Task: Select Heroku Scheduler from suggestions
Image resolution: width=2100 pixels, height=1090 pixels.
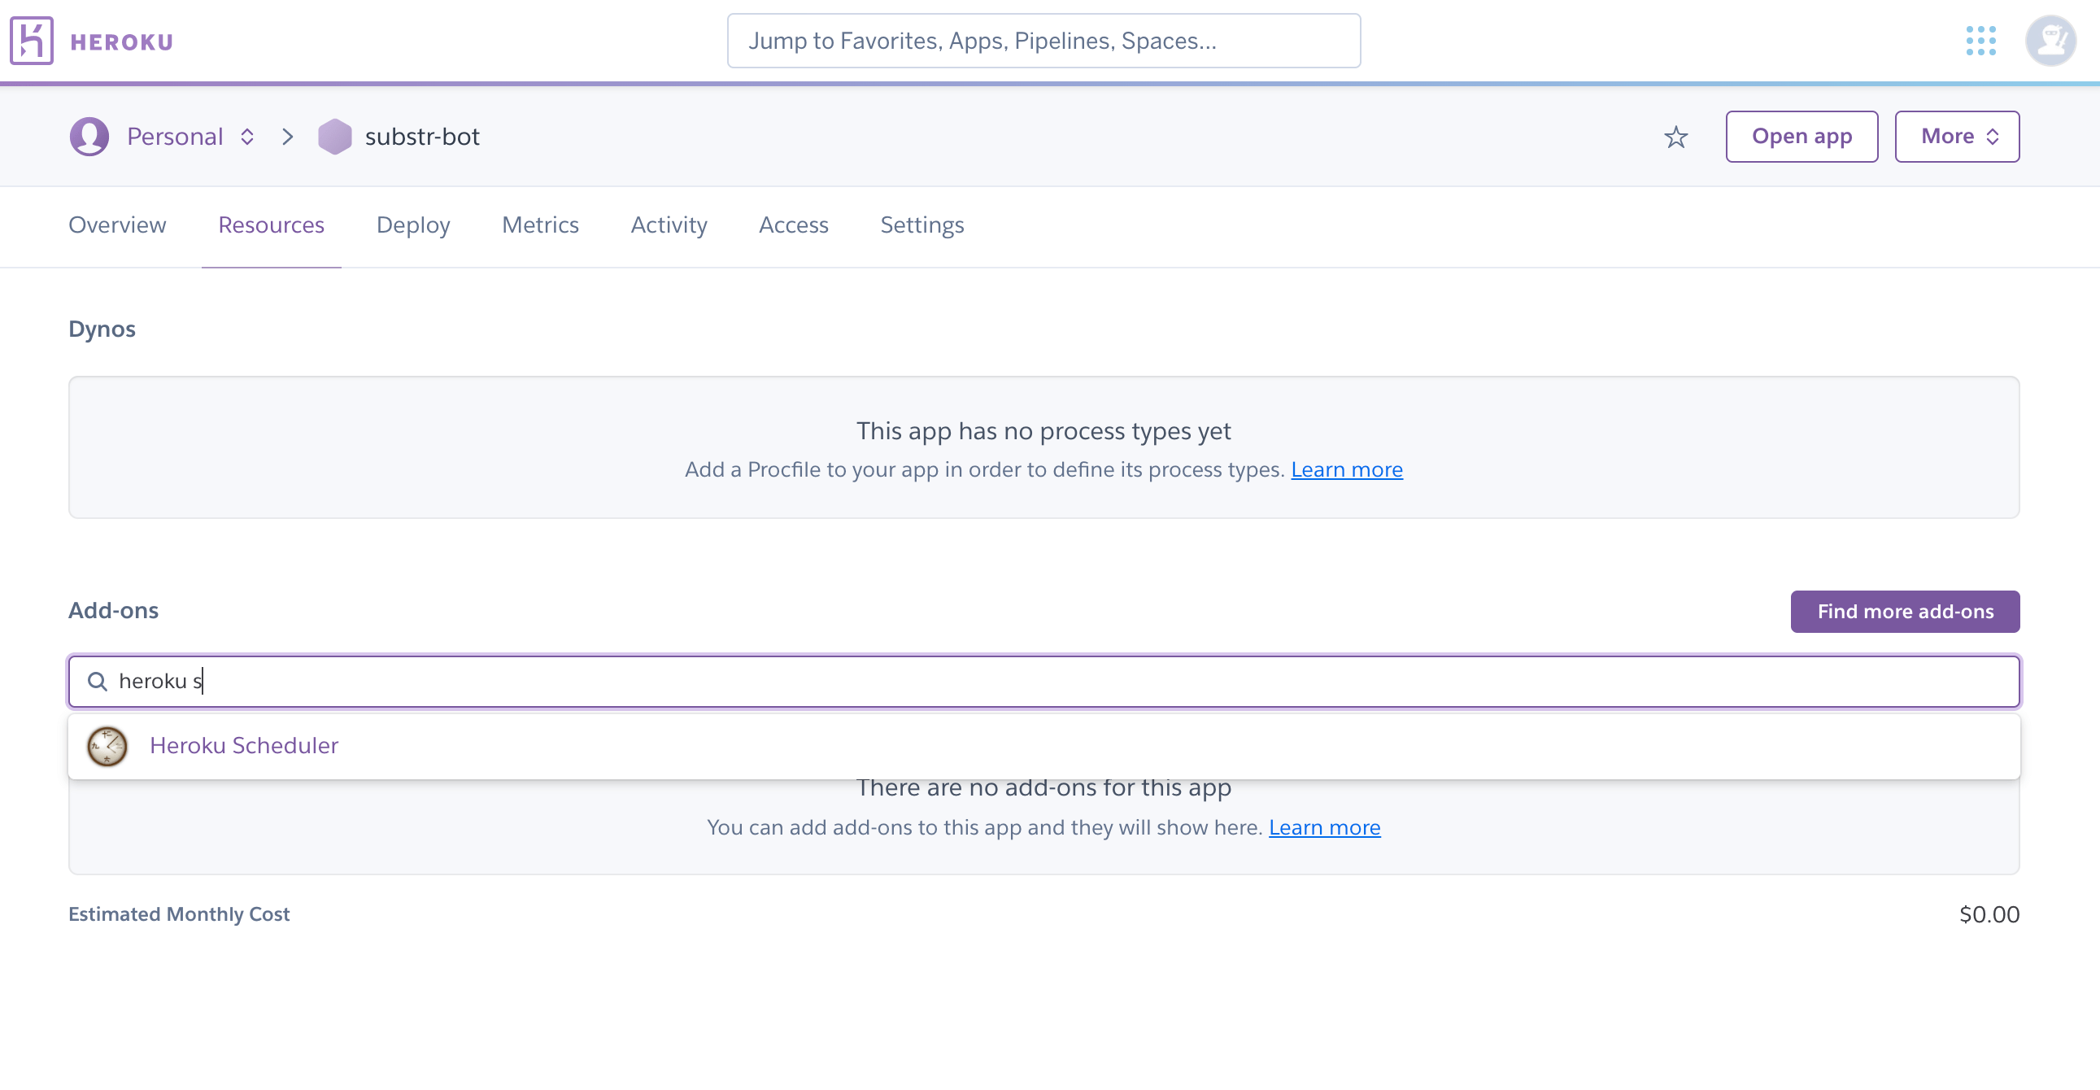Action: (1043, 746)
